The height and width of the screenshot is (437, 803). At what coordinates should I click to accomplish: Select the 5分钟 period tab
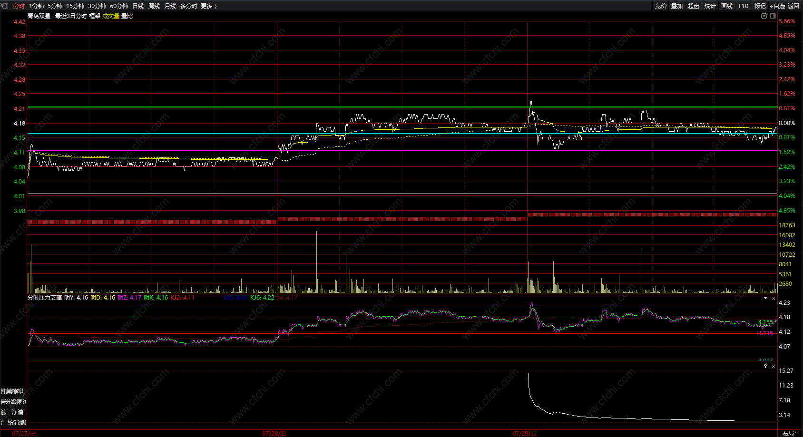point(55,6)
